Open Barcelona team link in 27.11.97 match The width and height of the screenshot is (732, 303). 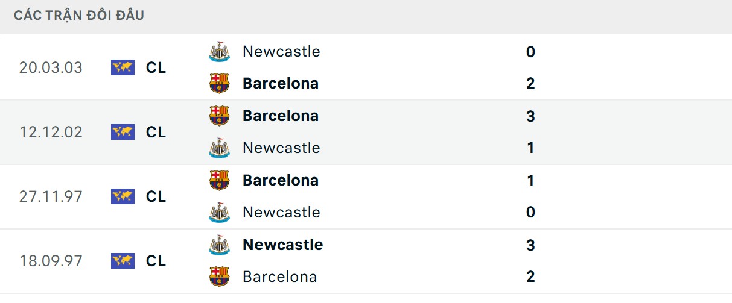coord(280,180)
